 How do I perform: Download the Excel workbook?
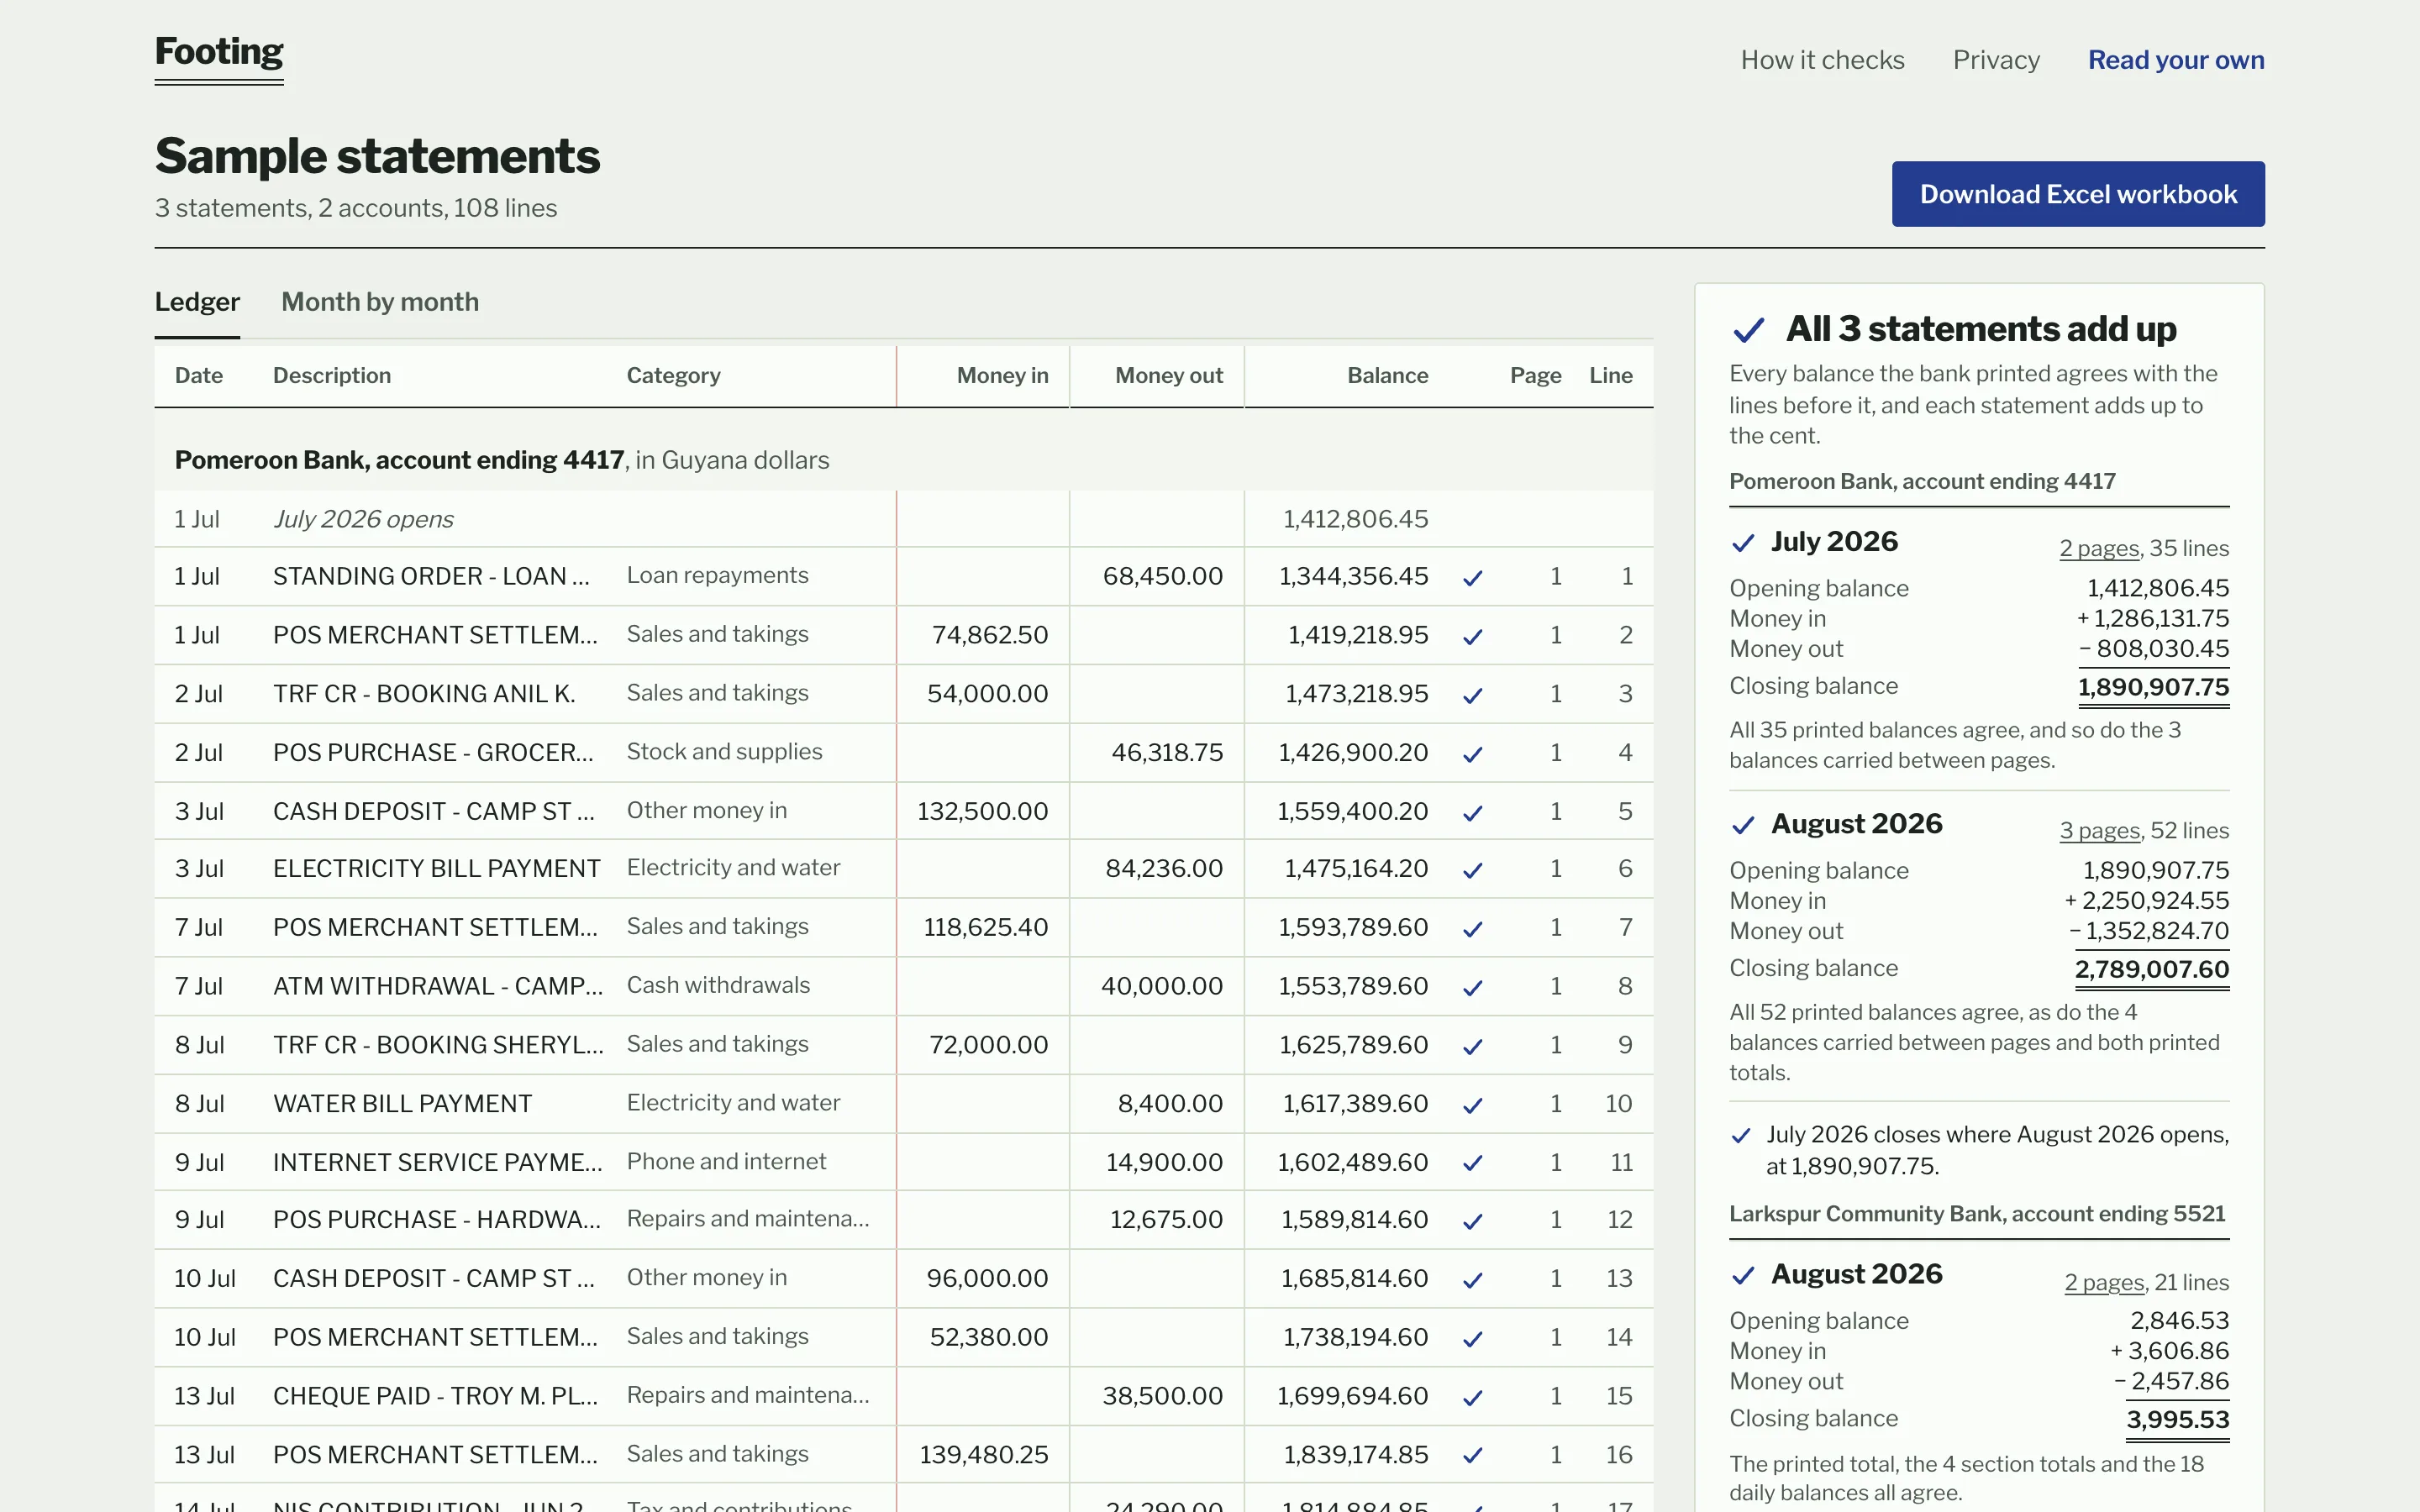click(x=2078, y=194)
